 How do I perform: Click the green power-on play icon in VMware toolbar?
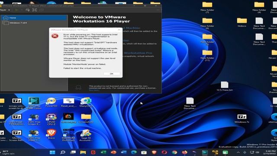tap(17, 10)
